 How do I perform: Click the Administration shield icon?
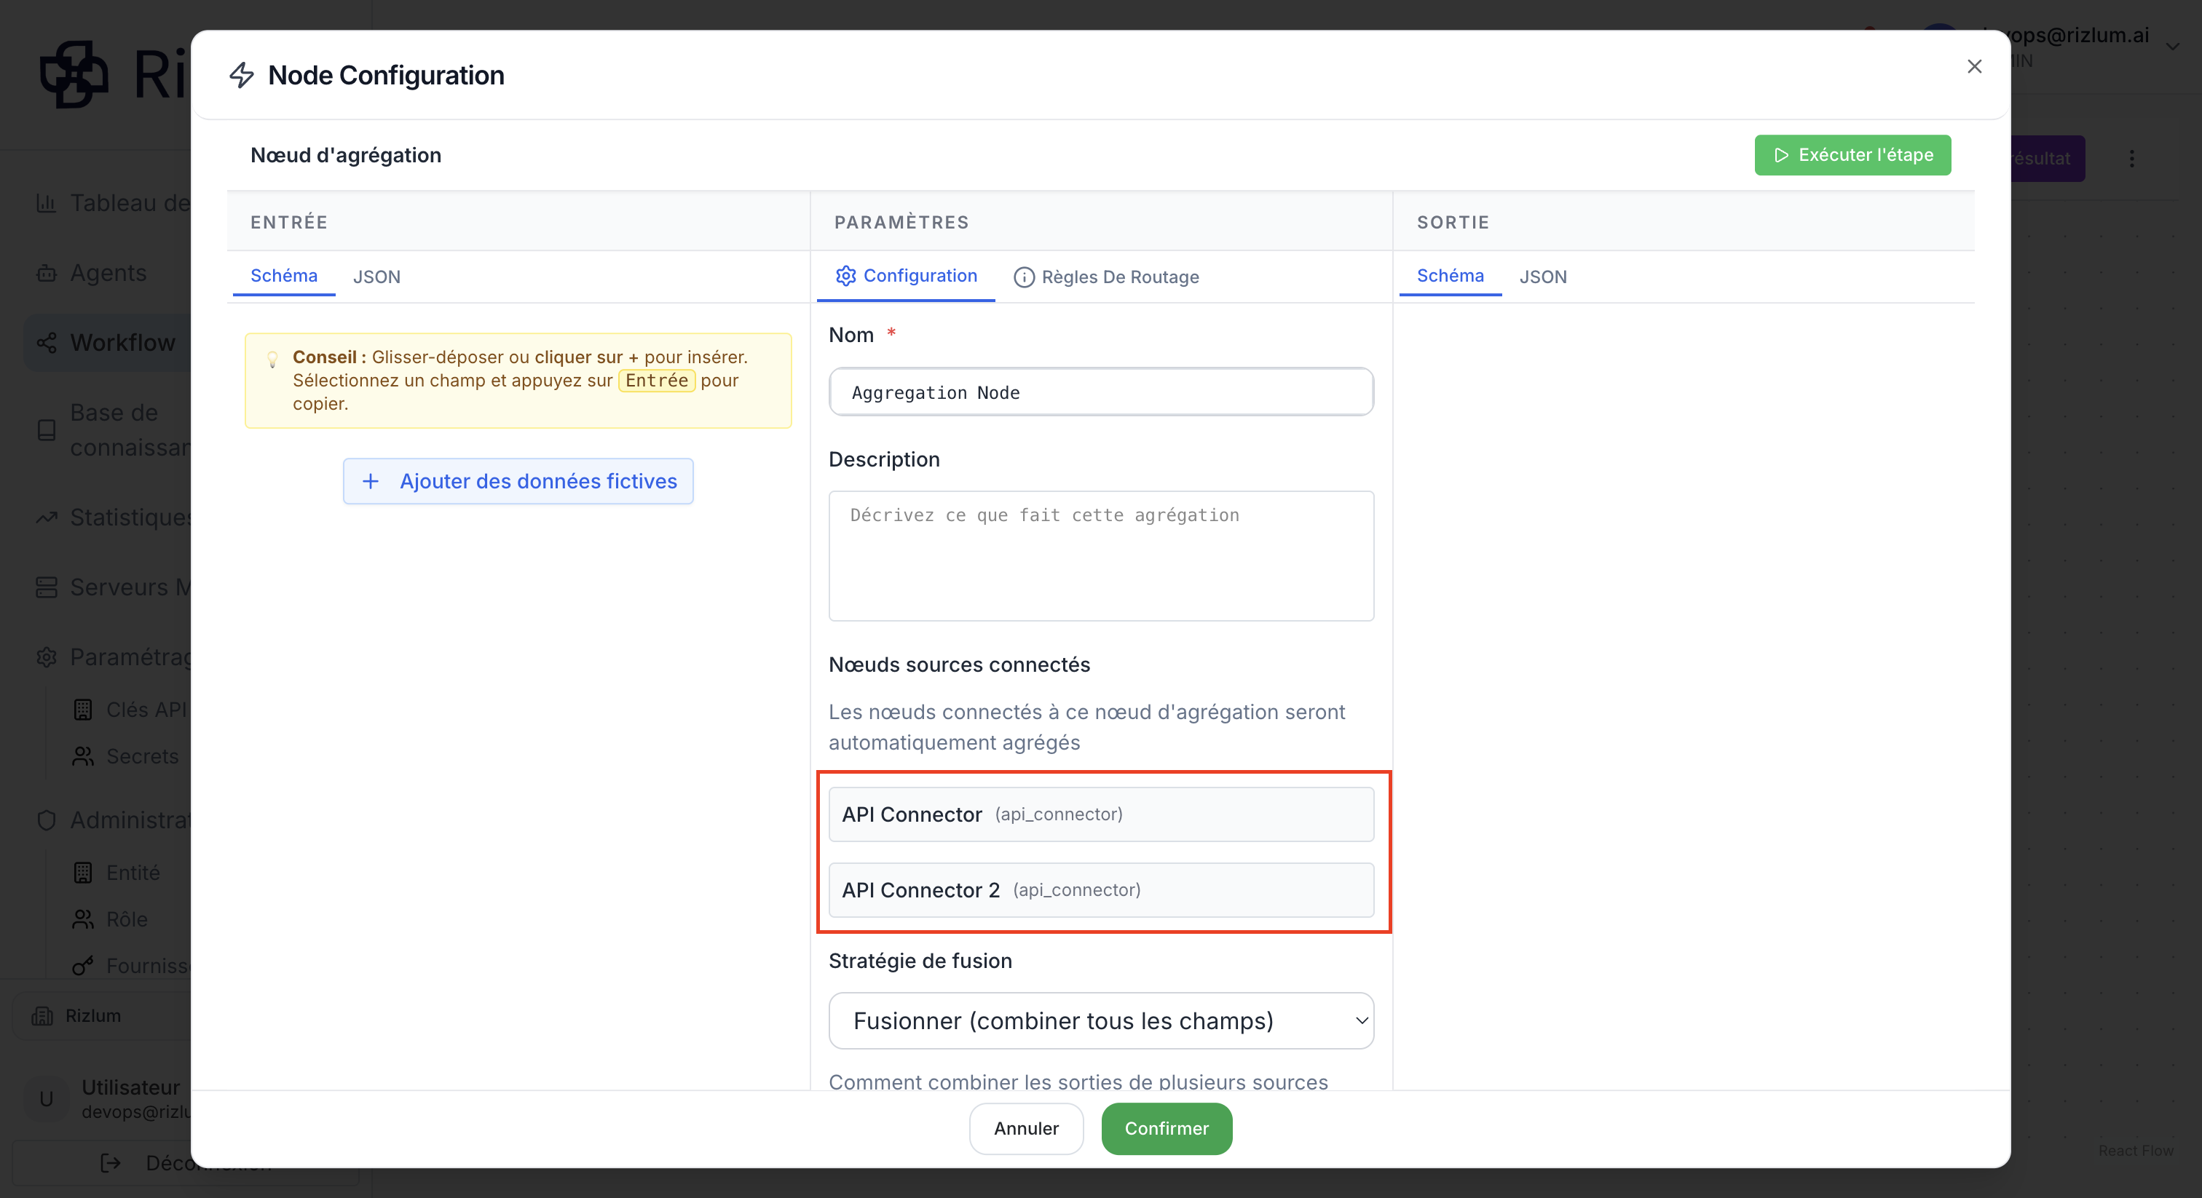tap(46, 820)
